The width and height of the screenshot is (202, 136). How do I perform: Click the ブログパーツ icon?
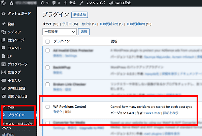pyautogui.click(x=3, y=64)
